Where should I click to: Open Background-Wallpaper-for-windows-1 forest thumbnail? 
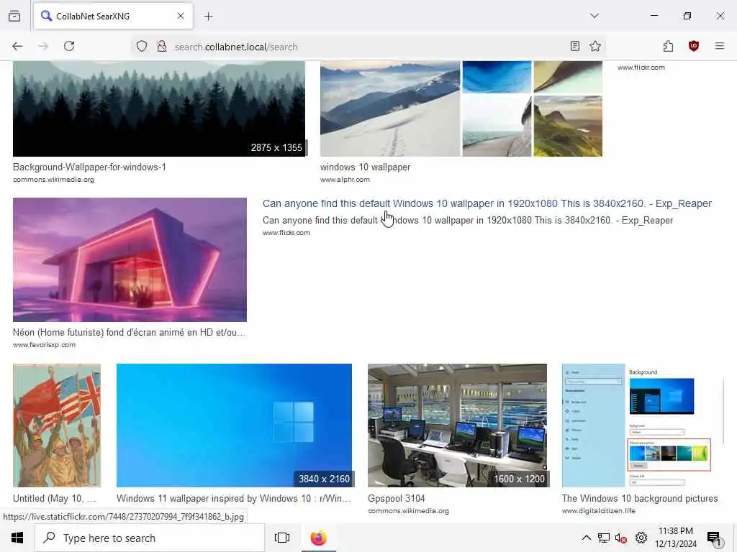tap(159, 109)
